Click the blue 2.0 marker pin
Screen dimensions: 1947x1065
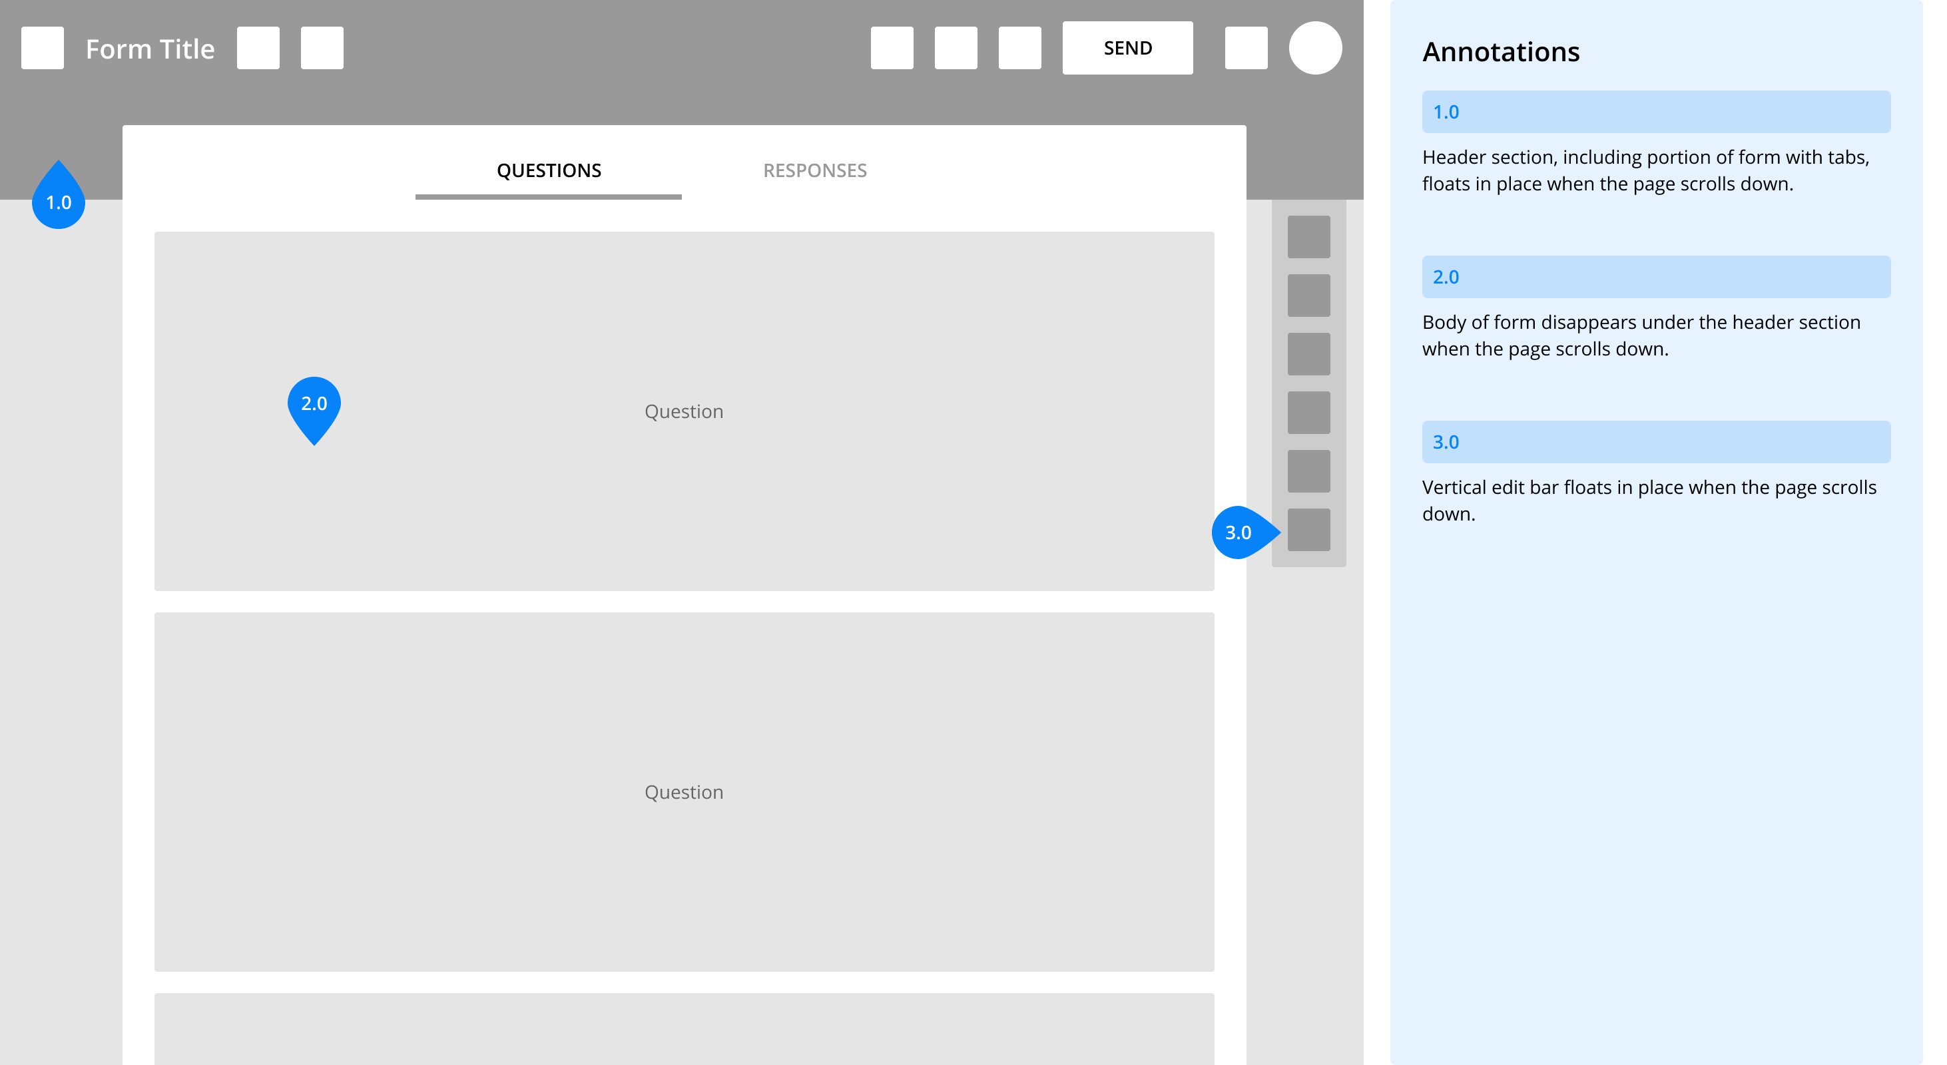pyautogui.click(x=314, y=405)
